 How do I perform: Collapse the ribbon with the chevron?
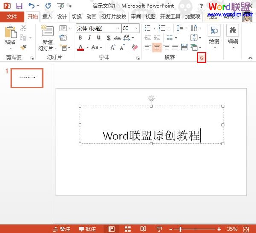click(x=250, y=58)
